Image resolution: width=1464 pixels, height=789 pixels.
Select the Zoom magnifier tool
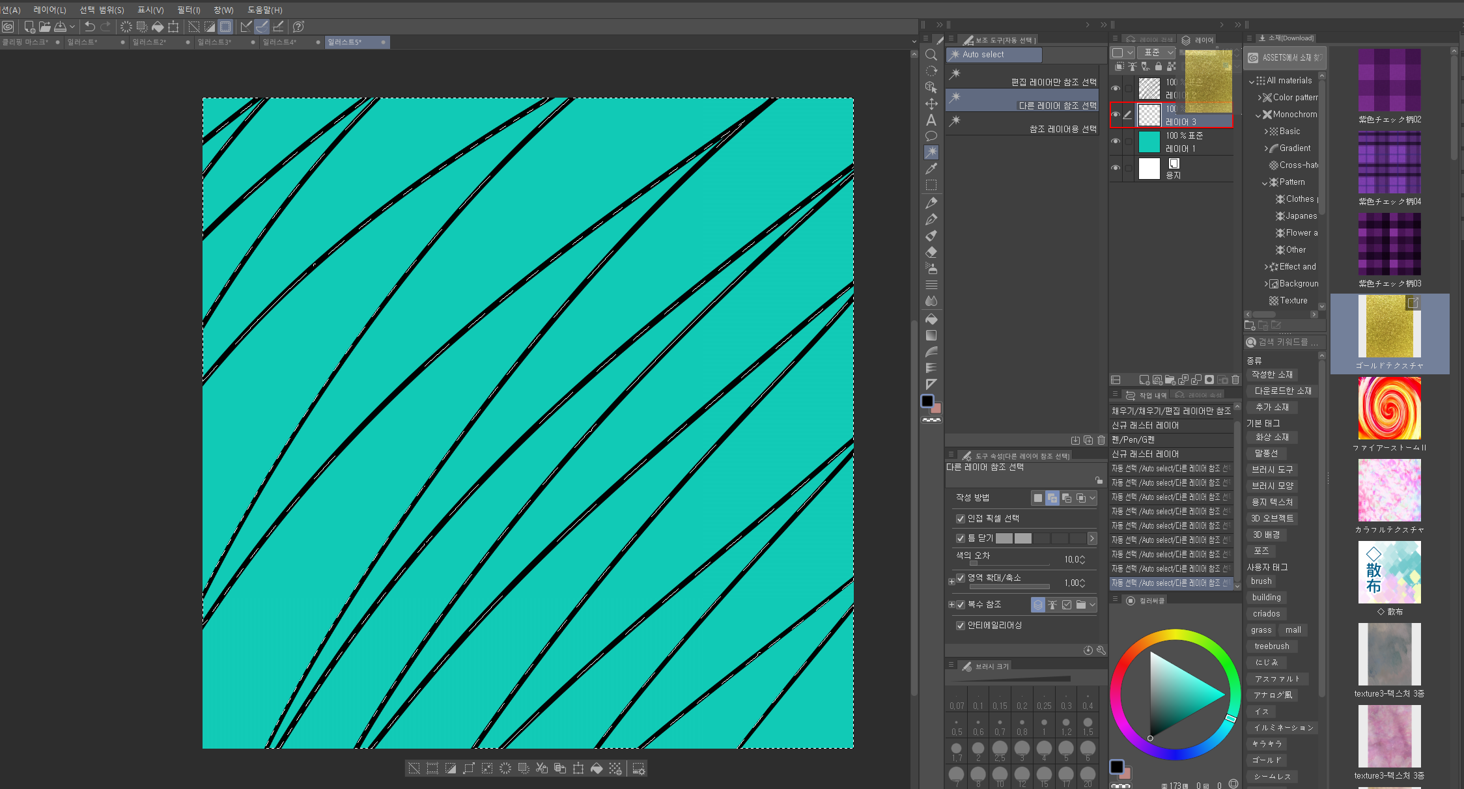tap(931, 55)
